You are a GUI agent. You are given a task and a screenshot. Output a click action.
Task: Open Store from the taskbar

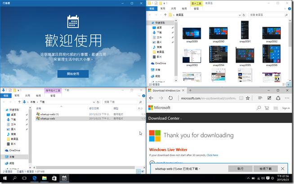(54, 178)
